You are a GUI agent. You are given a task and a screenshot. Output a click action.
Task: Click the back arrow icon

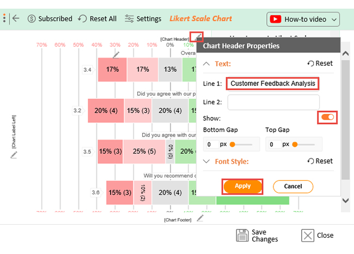[16, 18]
